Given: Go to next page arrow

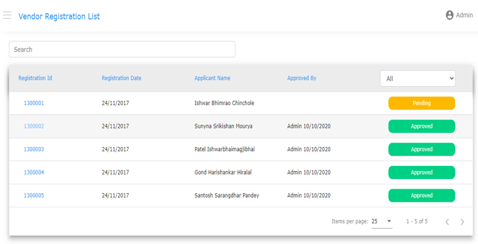Looking at the screenshot, I should point(462,222).
